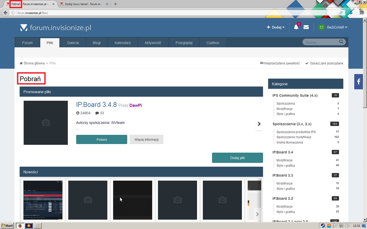Open the messages envelope icon
Image resolution: width=367 pixels, height=229 pixels.
(306, 27)
